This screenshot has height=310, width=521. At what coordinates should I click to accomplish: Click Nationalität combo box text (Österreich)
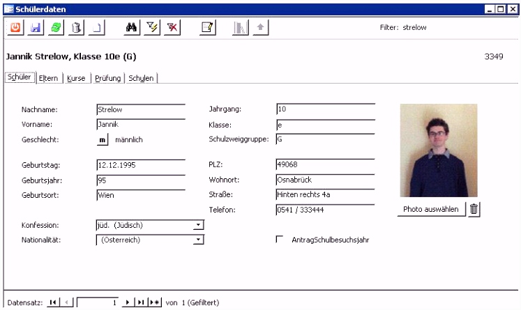coord(121,240)
